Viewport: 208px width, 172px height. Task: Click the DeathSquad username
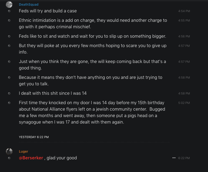(x=29, y=5)
